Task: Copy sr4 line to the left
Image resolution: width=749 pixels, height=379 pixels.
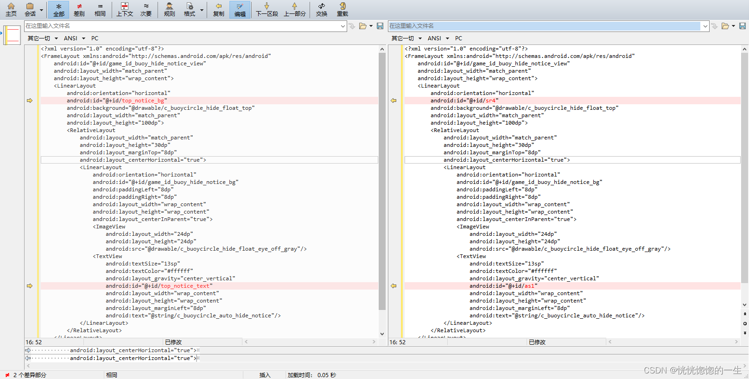Action: tap(394, 101)
